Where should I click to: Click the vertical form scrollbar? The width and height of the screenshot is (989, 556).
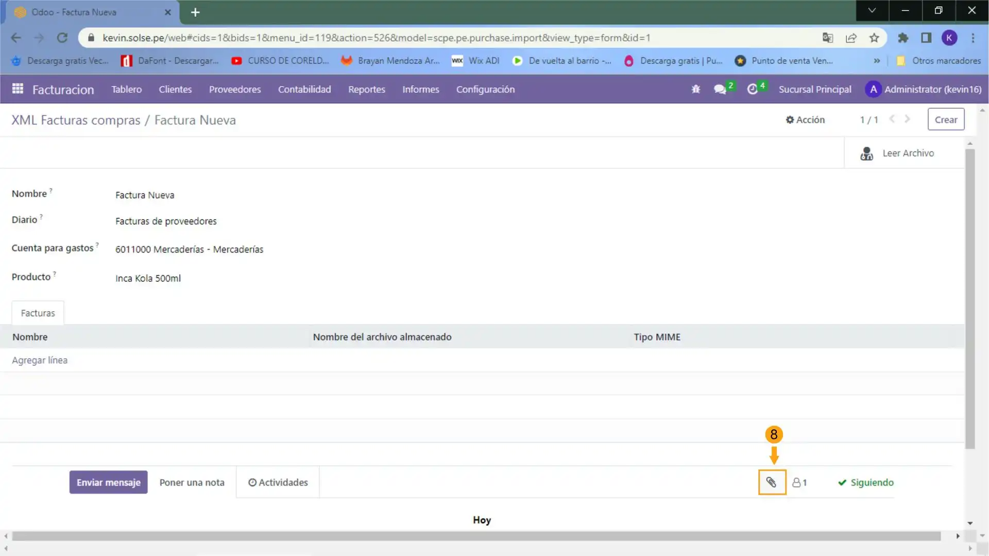coord(970,299)
